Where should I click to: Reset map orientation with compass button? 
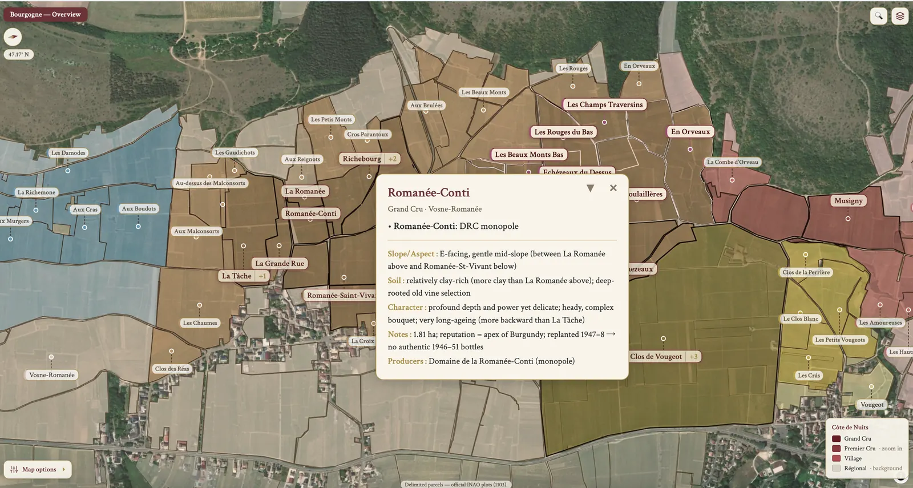coord(13,37)
